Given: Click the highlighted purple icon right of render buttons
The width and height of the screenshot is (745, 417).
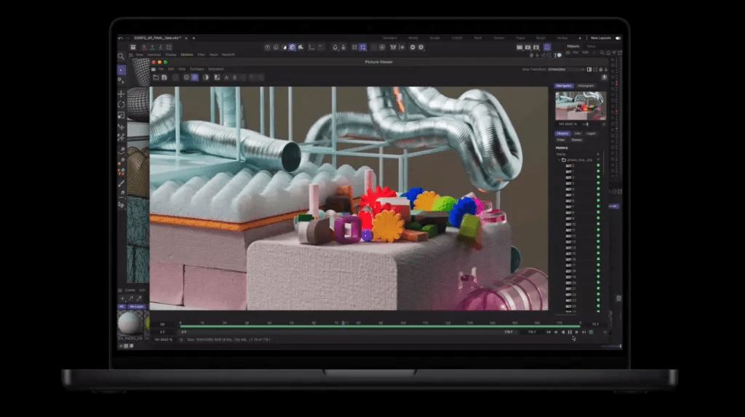Looking at the screenshot, I should point(547,47).
